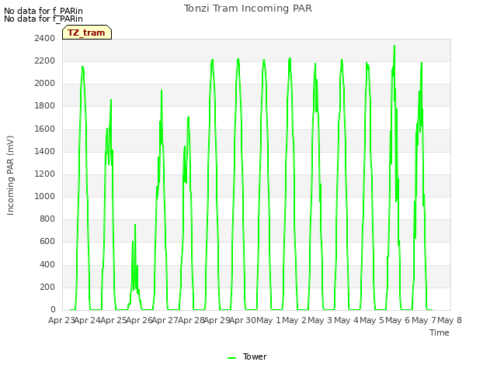Click the Time axis label
The height and width of the screenshot is (372, 497).
point(439,332)
